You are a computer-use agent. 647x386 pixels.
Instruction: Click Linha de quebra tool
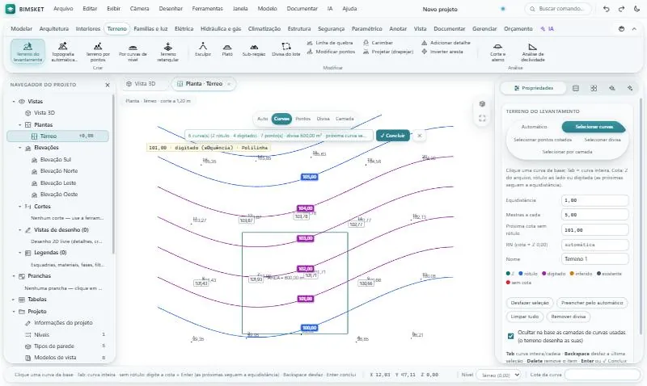[330, 43]
